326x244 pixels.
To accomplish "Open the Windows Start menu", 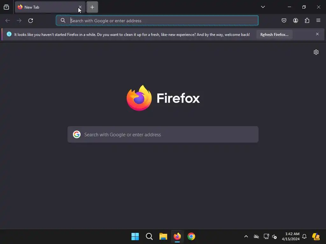I will click(x=135, y=236).
